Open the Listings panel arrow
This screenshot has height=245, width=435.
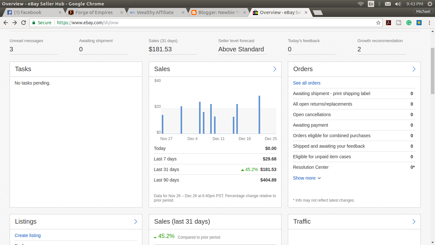pos(136,222)
